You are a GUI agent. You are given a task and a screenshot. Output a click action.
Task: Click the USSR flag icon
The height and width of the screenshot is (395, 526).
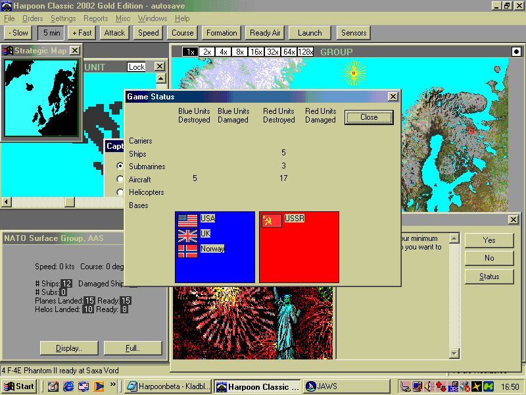272,221
